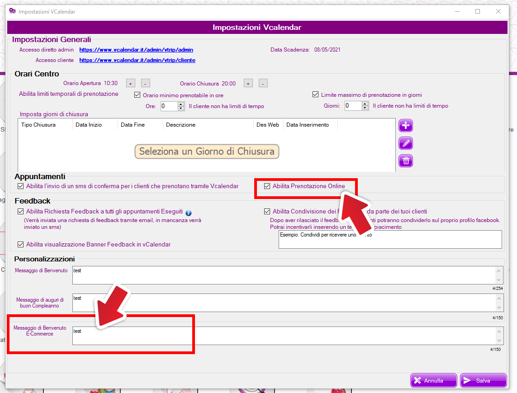
Task: Click the VCalendar app icon in title bar
Action: [x=13, y=11]
